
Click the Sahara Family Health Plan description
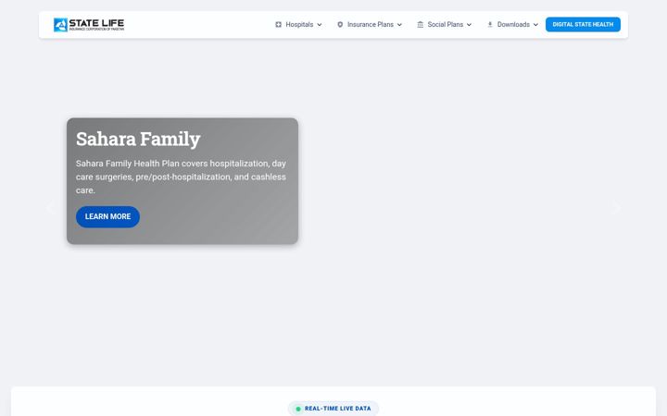tap(181, 177)
